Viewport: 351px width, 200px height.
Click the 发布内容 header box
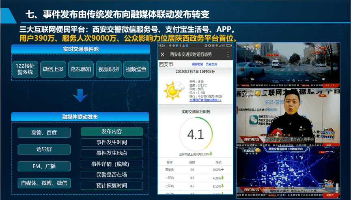click(112, 131)
